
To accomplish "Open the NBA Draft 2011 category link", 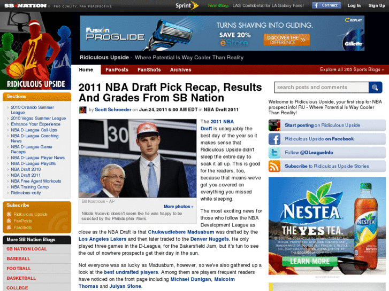I will [221, 109].
